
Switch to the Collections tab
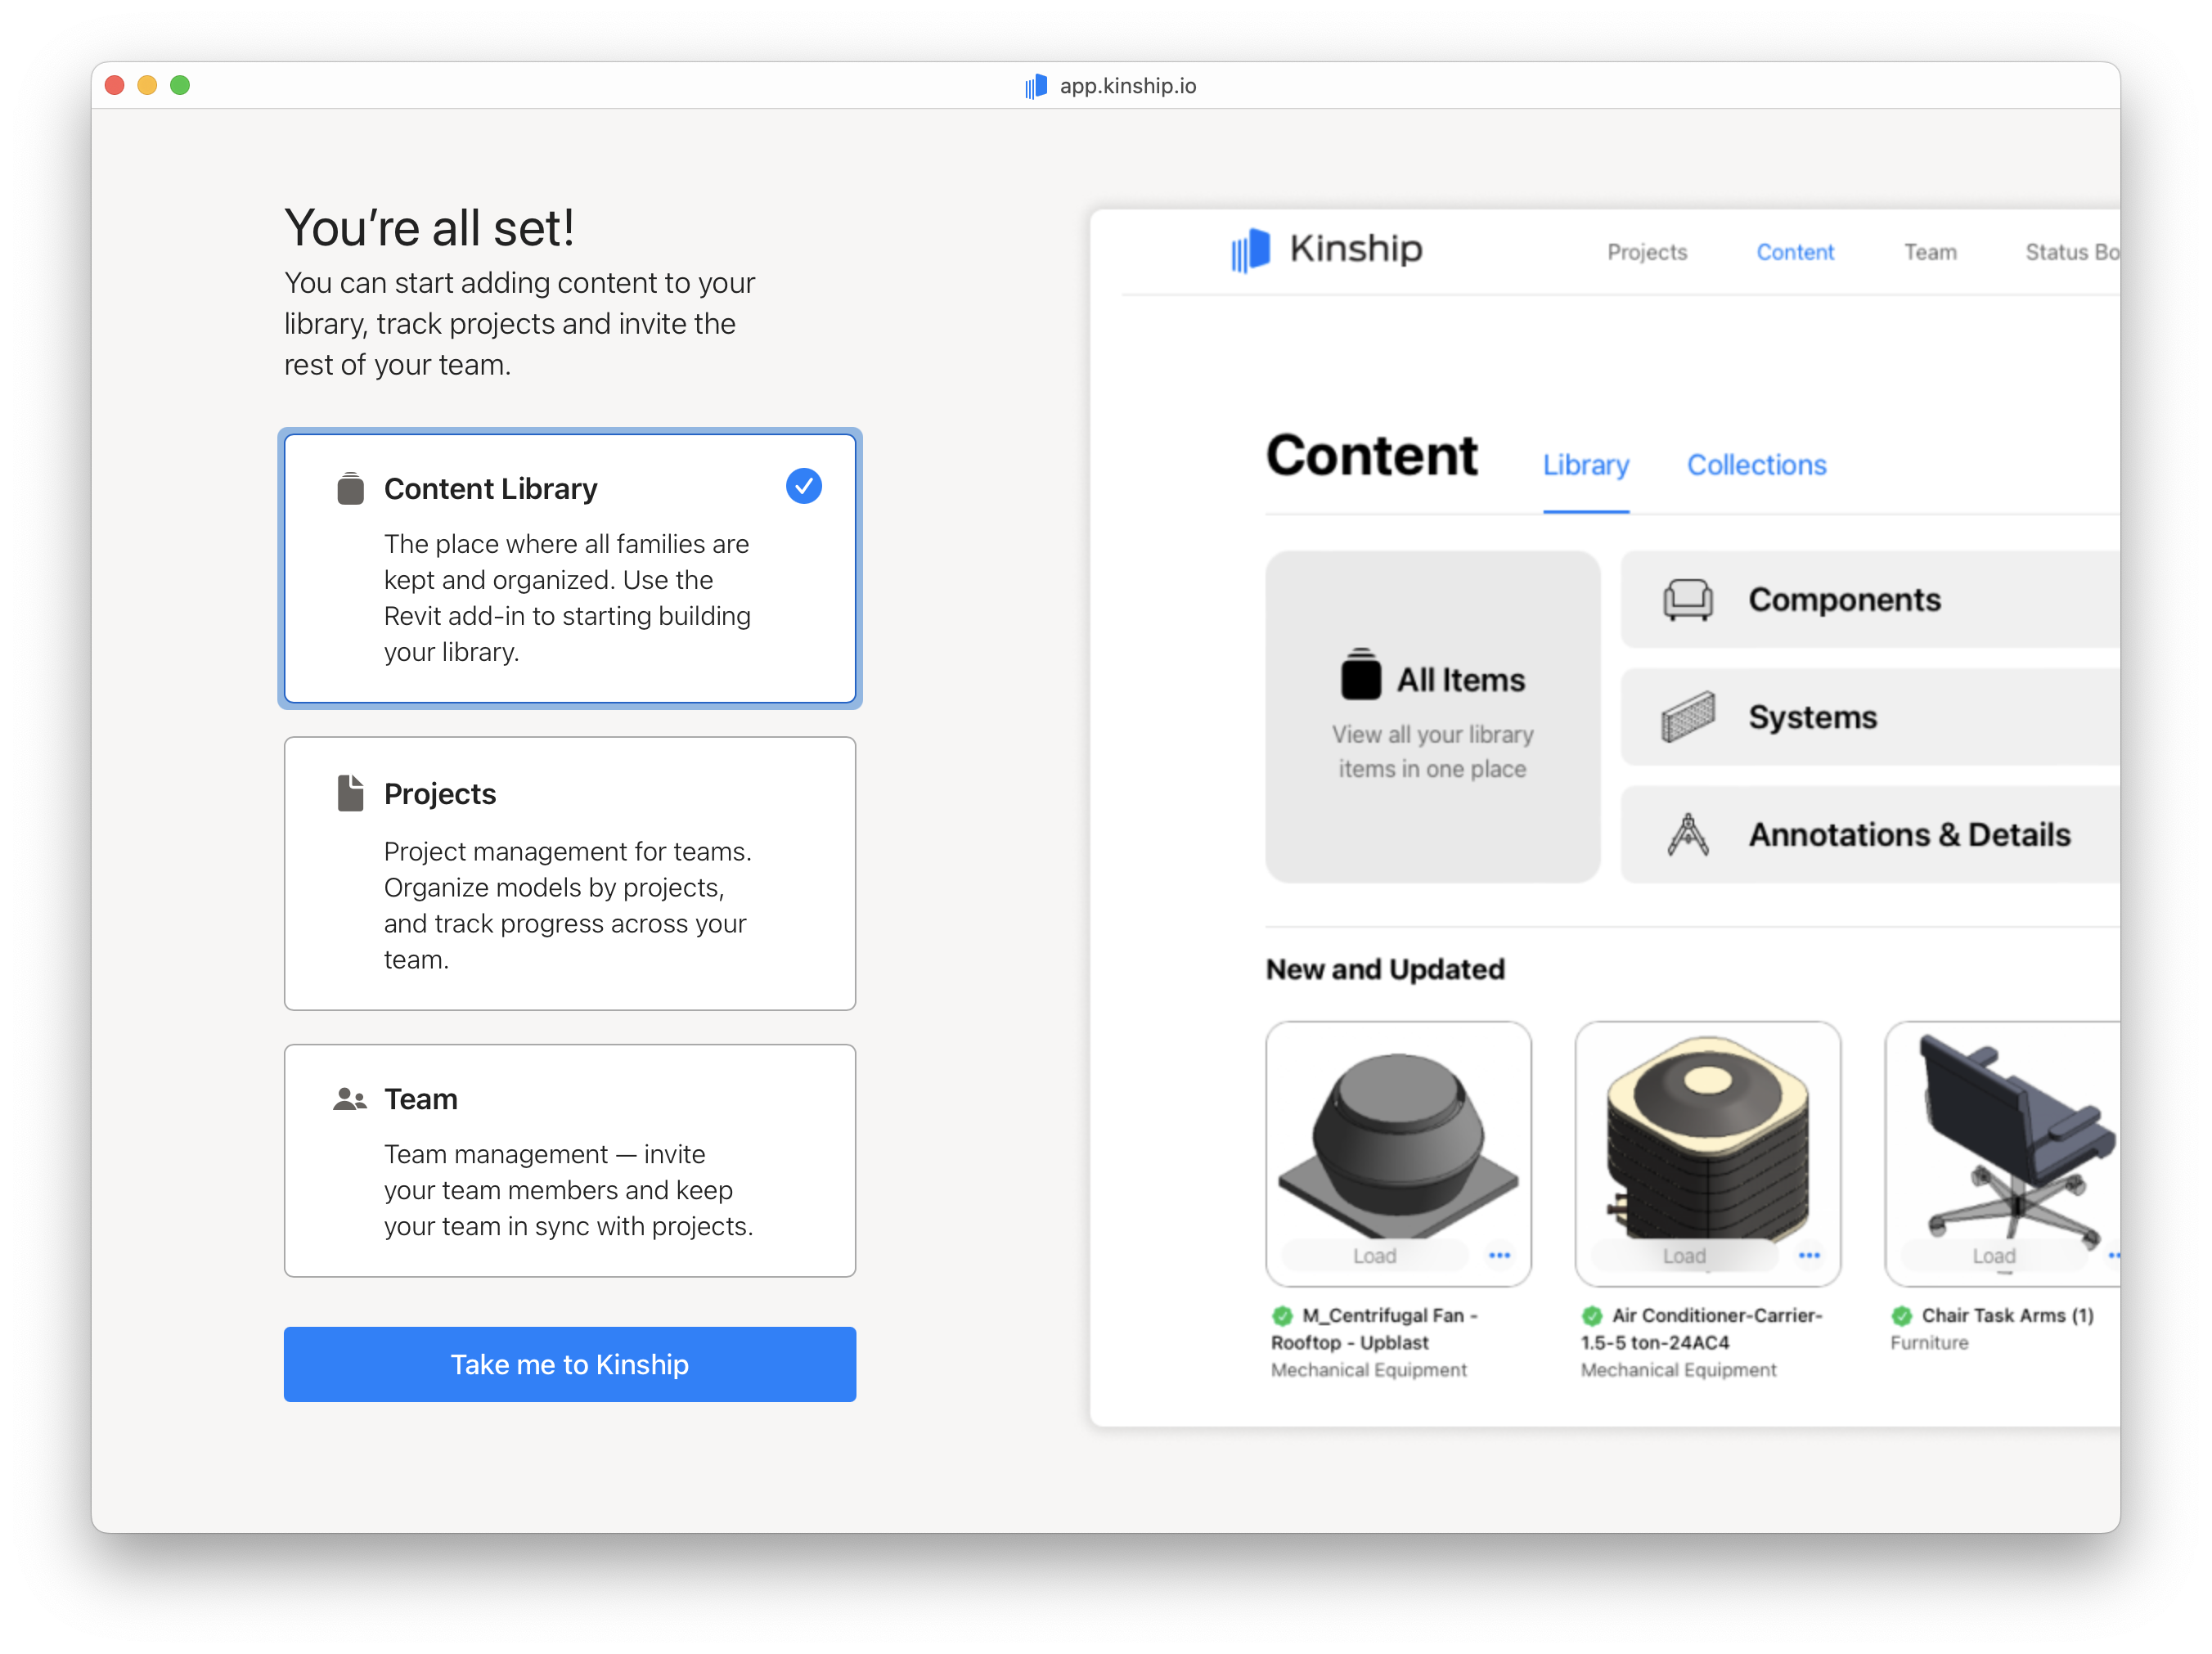pos(1756,465)
